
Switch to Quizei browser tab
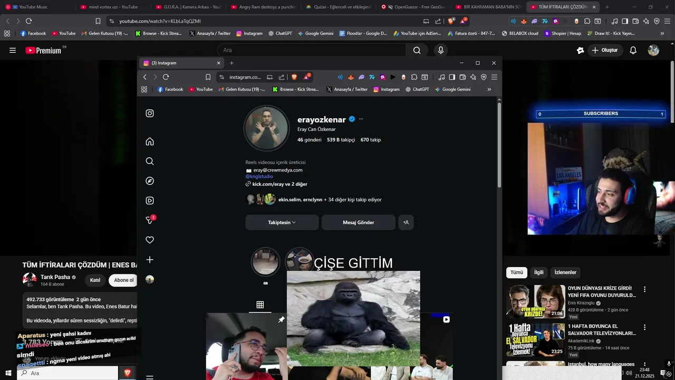tap(339, 7)
